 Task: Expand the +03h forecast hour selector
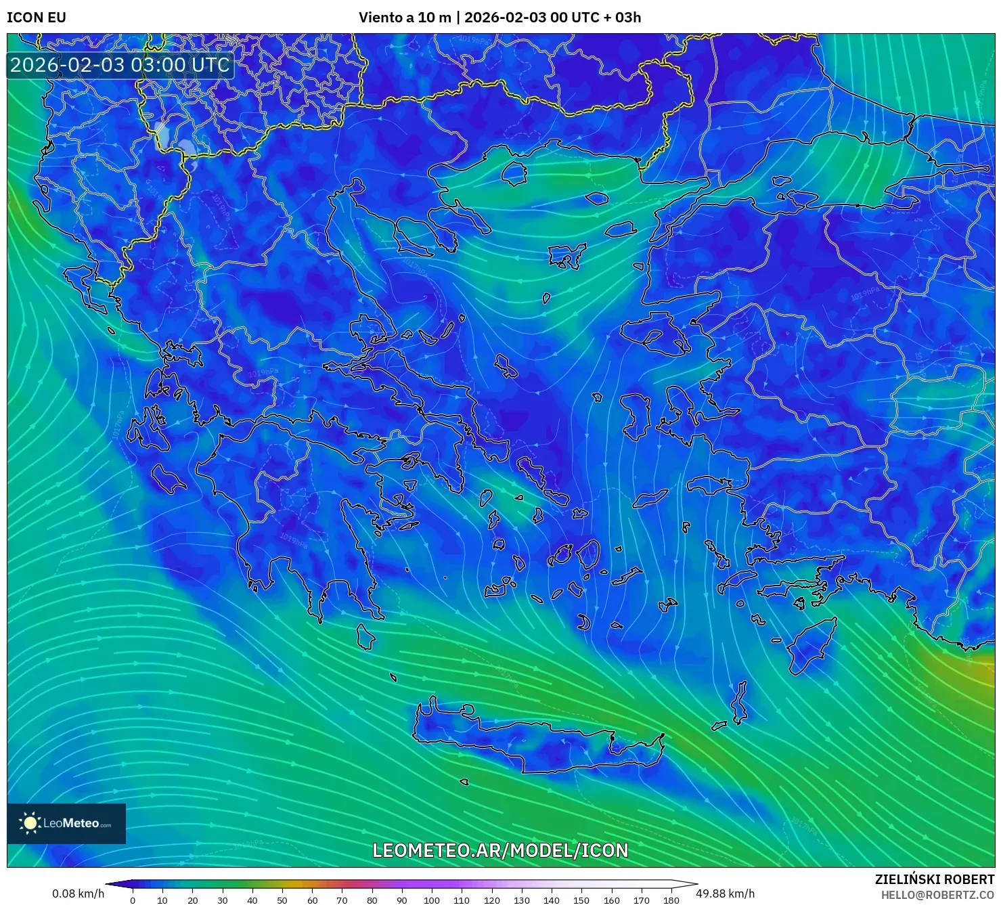coord(624,18)
